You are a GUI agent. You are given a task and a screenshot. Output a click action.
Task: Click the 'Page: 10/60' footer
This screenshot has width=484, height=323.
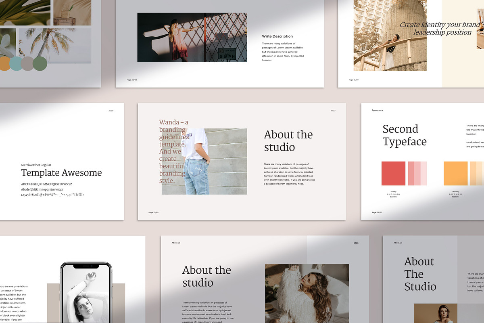pyautogui.click(x=153, y=212)
